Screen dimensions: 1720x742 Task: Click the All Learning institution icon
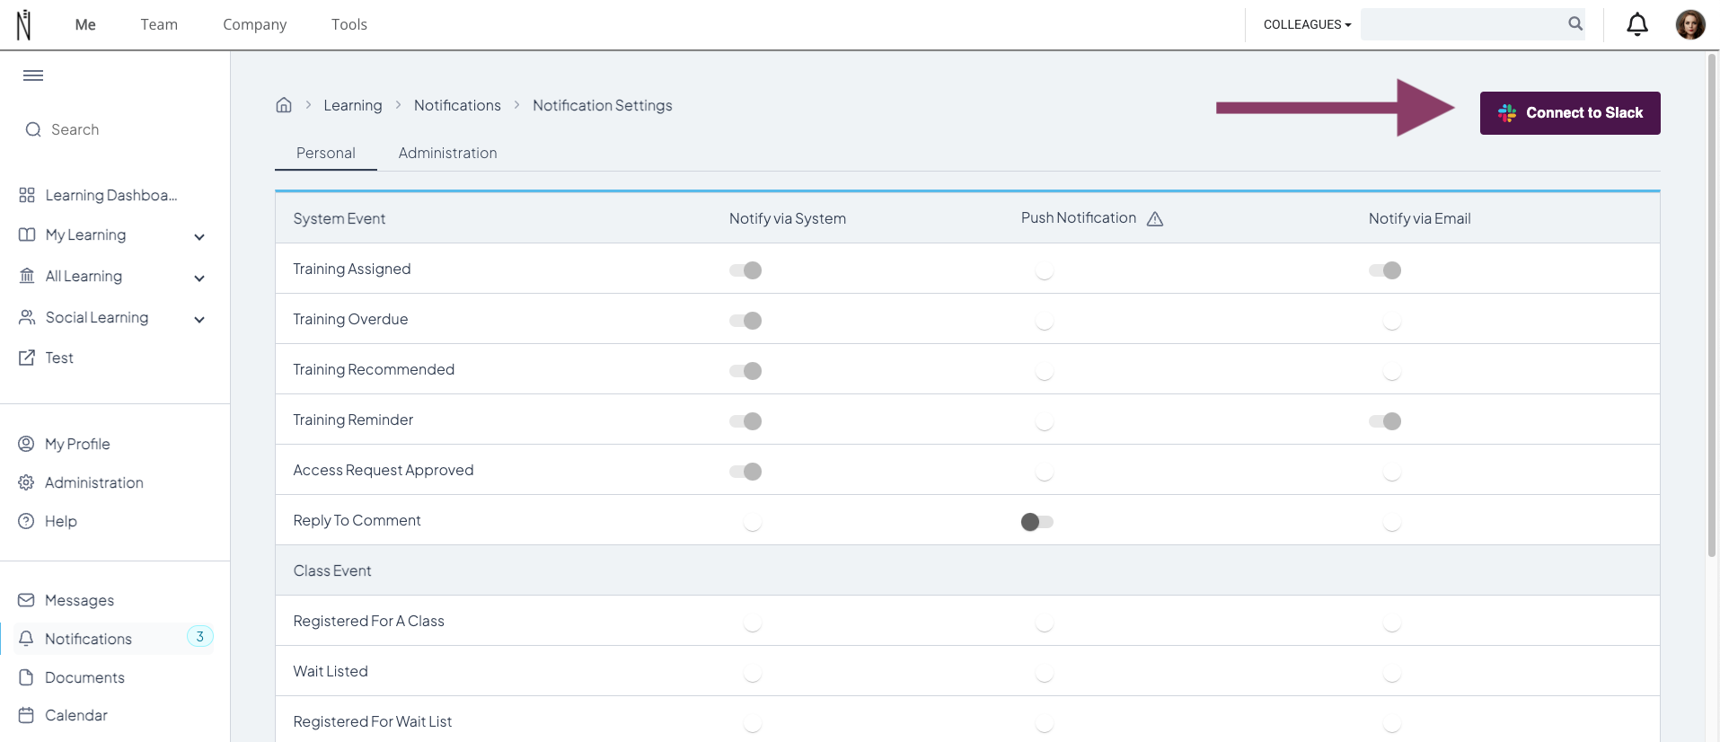pos(27,276)
